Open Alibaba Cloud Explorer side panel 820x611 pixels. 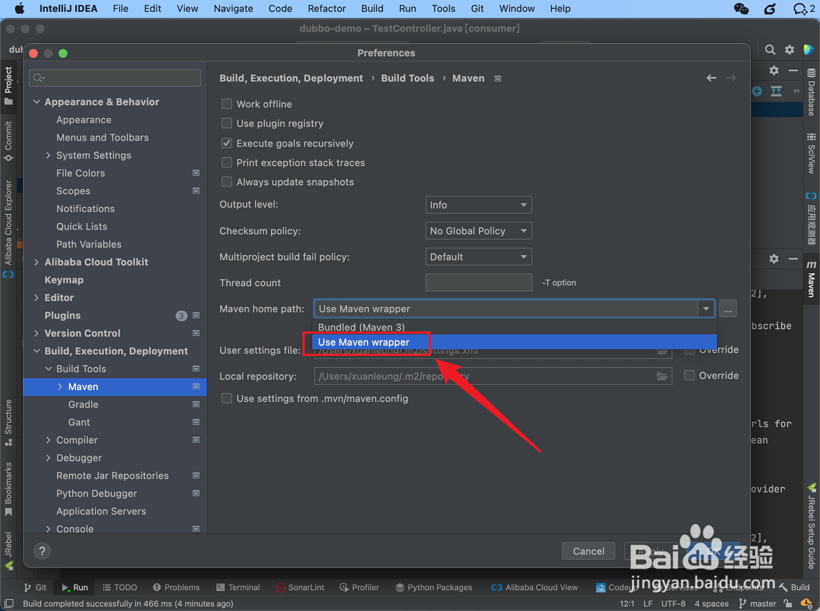pyautogui.click(x=8, y=228)
